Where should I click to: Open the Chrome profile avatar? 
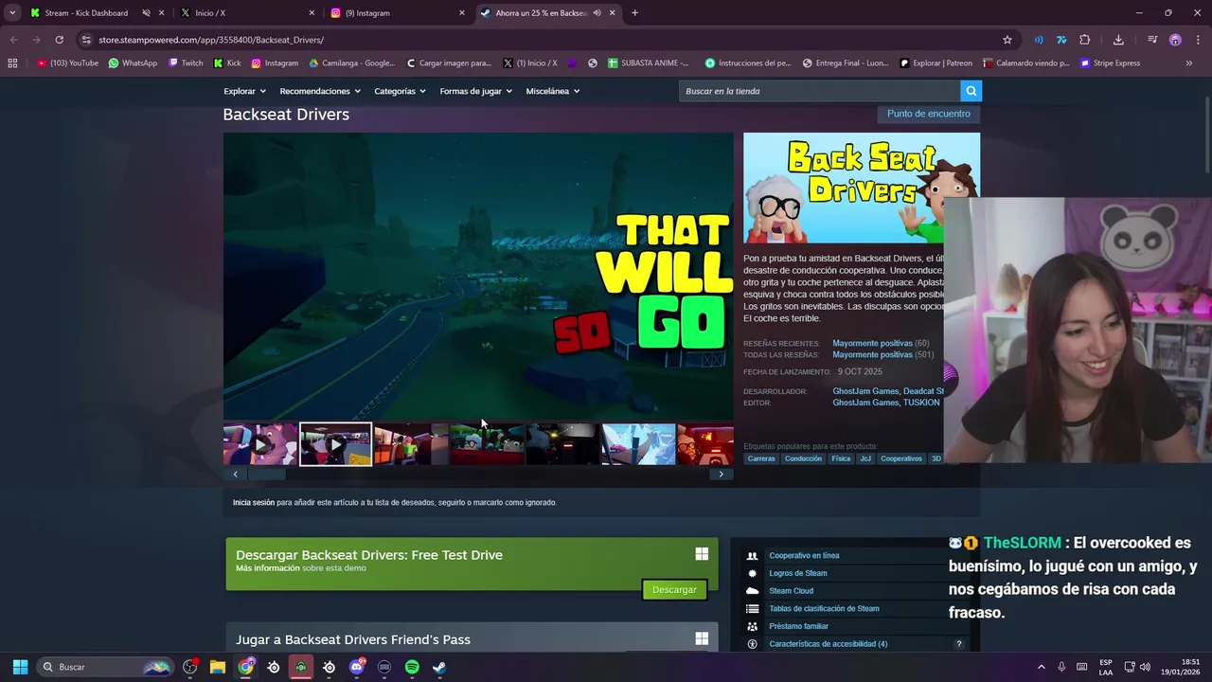tap(1175, 40)
